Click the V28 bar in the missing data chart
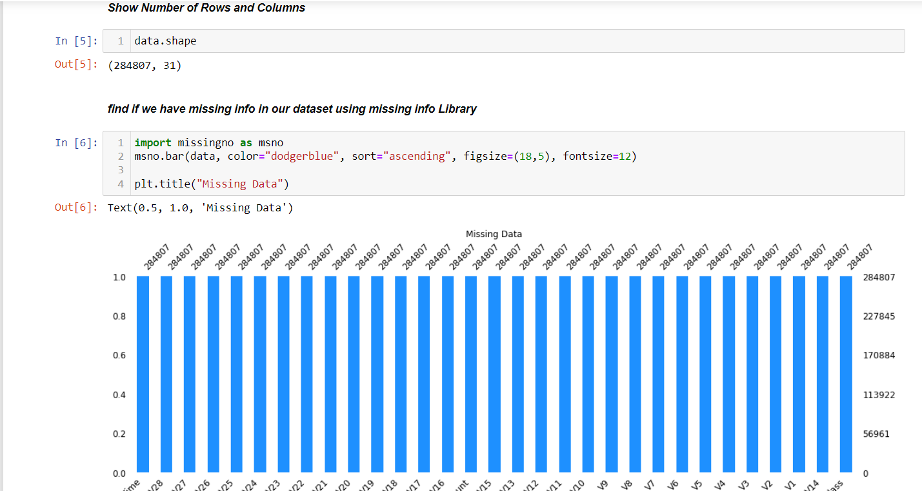This screenshot has width=922, height=491. pyautogui.click(x=166, y=374)
